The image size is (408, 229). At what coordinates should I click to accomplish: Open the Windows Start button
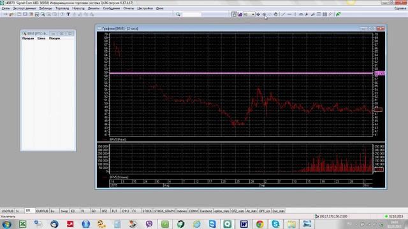(x=7, y=224)
